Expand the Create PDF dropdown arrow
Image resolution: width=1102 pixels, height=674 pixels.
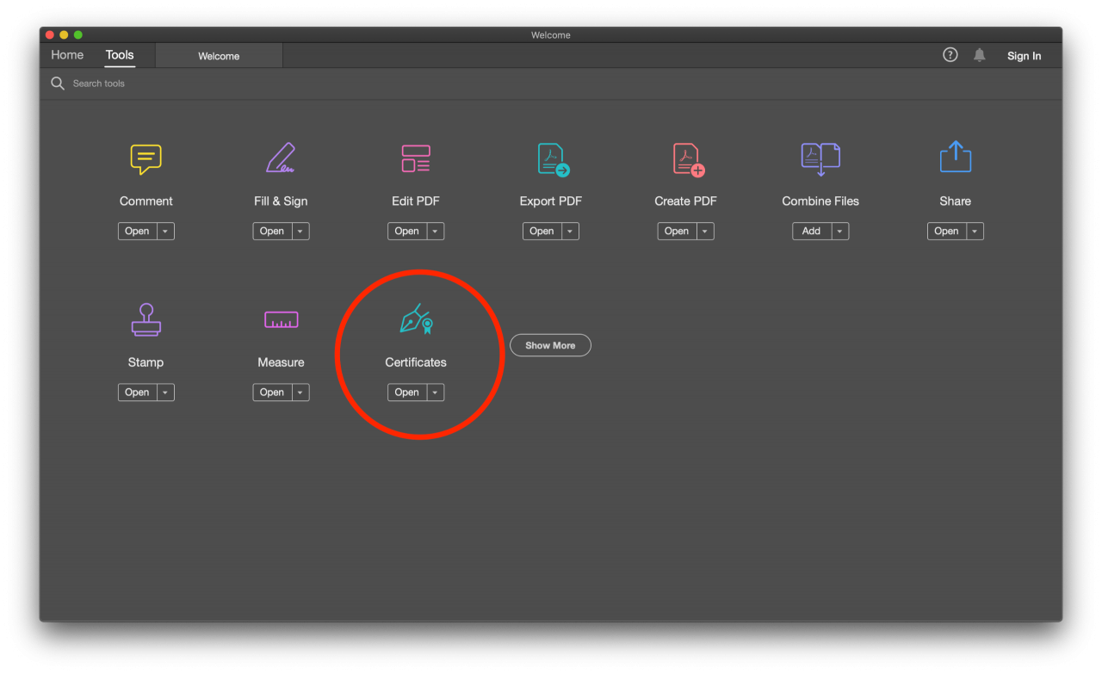[705, 232]
